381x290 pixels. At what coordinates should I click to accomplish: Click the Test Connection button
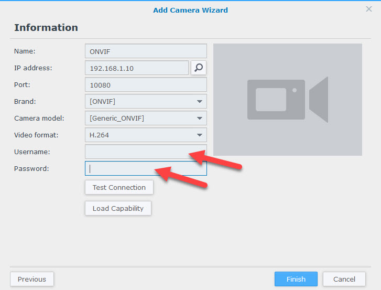coord(119,187)
